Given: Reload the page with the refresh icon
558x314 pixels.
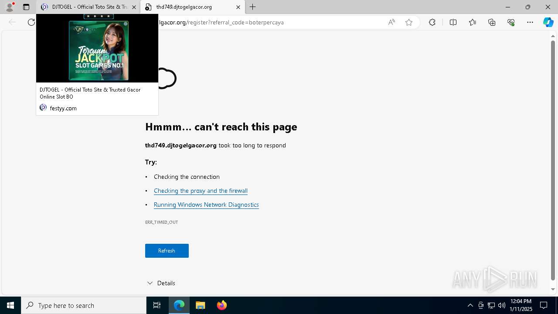Looking at the screenshot, I should [31, 22].
